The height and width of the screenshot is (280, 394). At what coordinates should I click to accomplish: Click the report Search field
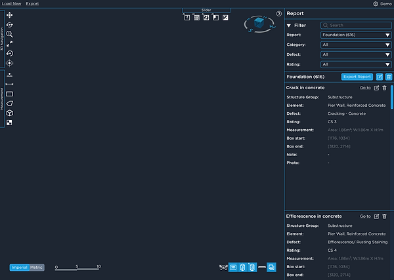(356, 26)
